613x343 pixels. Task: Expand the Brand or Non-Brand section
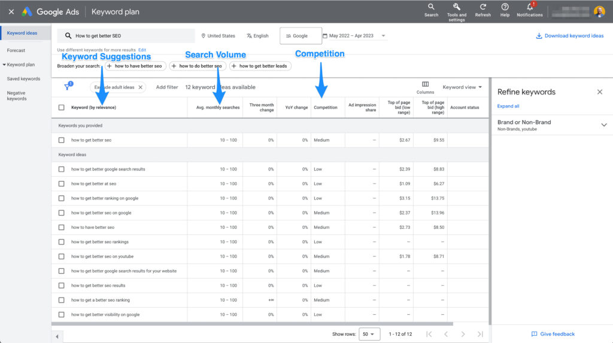tap(603, 125)
